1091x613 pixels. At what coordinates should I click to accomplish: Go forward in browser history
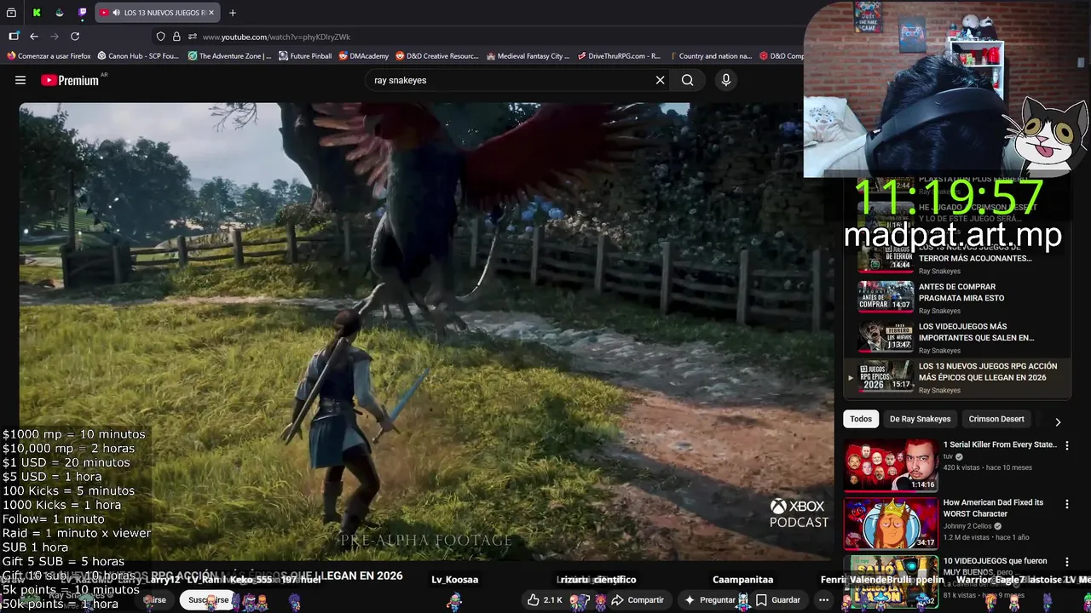[55, 37]
